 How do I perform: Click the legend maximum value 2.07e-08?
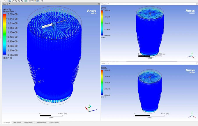[12, 14]
